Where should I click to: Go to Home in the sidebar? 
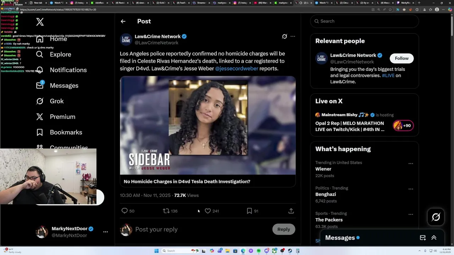pos(58,39)
